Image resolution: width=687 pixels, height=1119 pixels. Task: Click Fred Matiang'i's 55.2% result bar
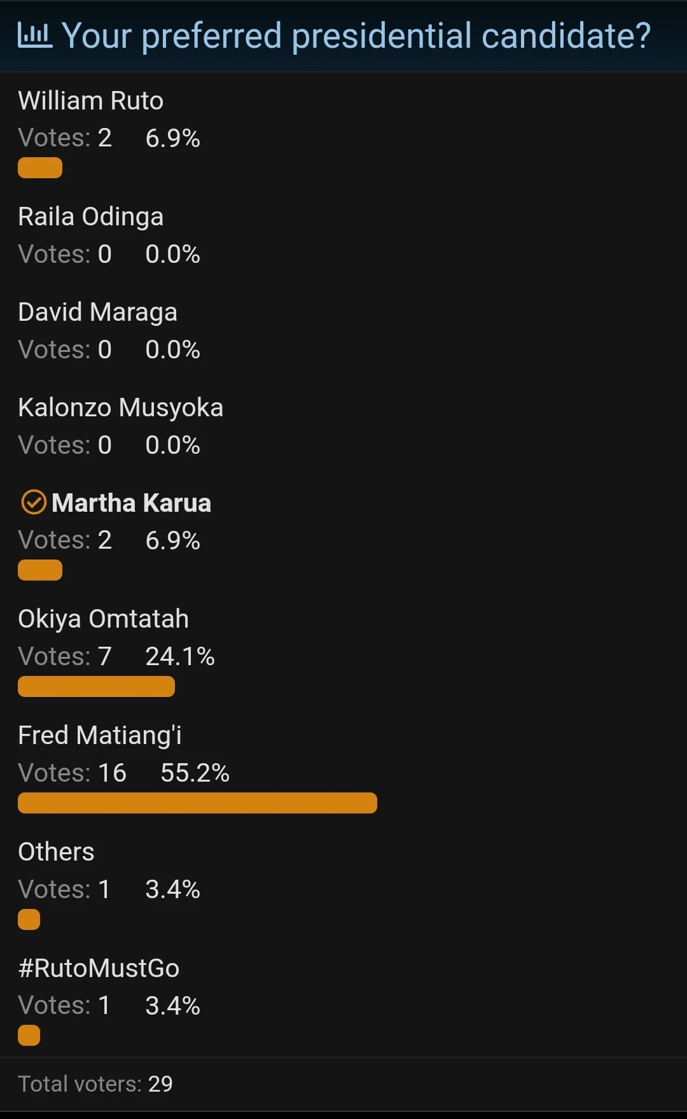coord(197,803)
